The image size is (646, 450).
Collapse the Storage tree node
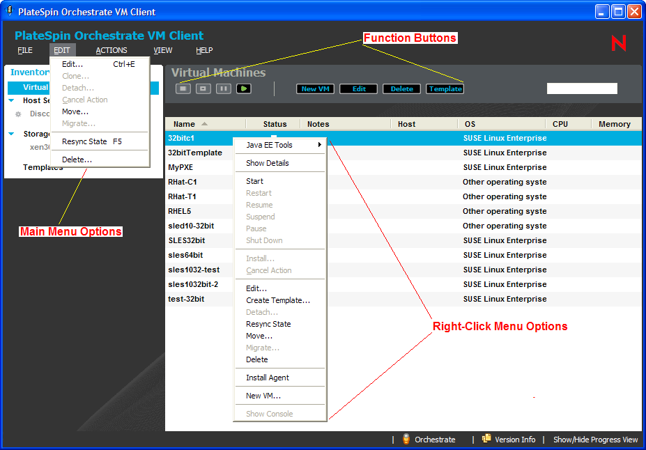coord(12,134)
